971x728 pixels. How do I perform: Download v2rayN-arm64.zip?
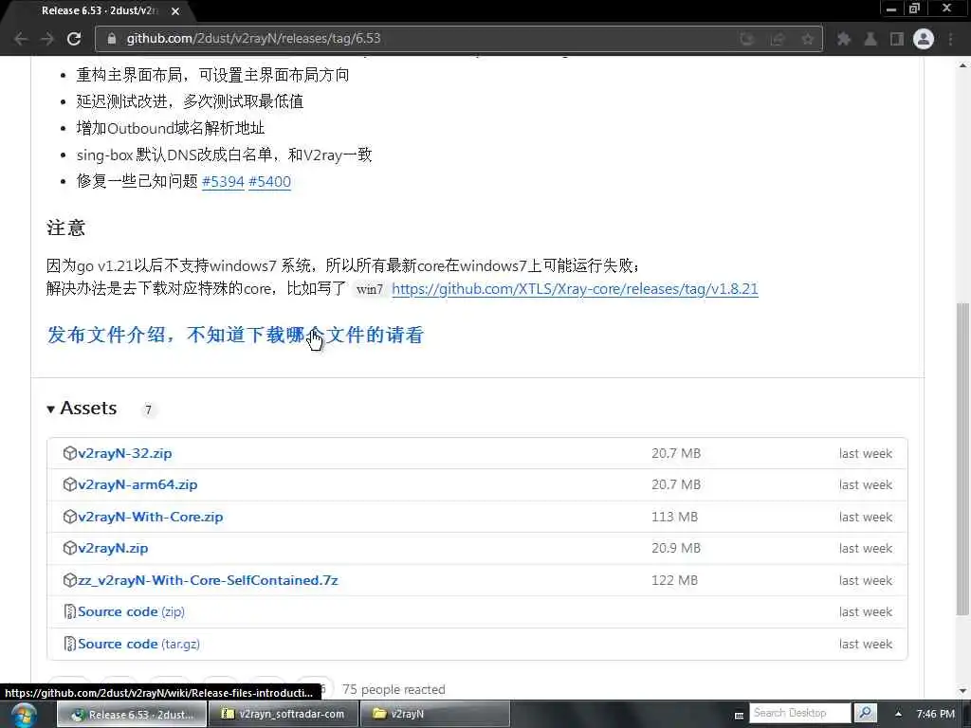coord(137,484)
